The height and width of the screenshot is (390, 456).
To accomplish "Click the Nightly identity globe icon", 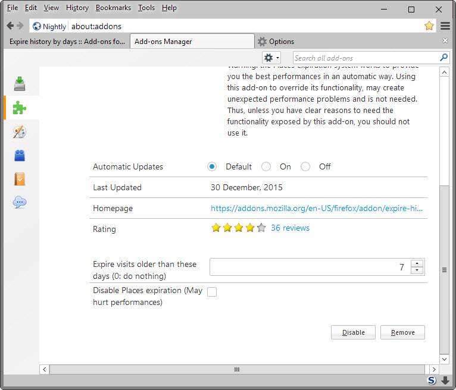I will coord(37,26).
